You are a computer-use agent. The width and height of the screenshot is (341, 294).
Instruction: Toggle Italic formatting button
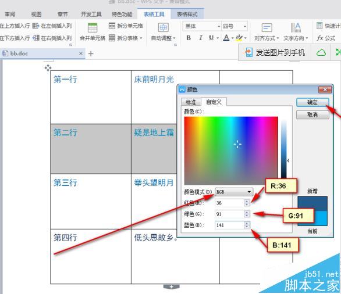(201, 38)
